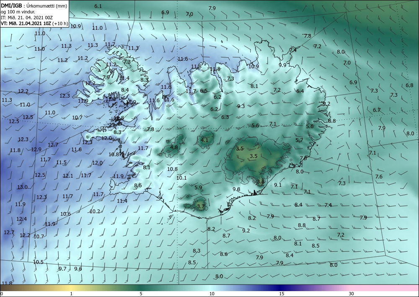Click the 6.4 value on the map
Screen dimensions: 419x297
pyautogui.click(x=300, y=91)
